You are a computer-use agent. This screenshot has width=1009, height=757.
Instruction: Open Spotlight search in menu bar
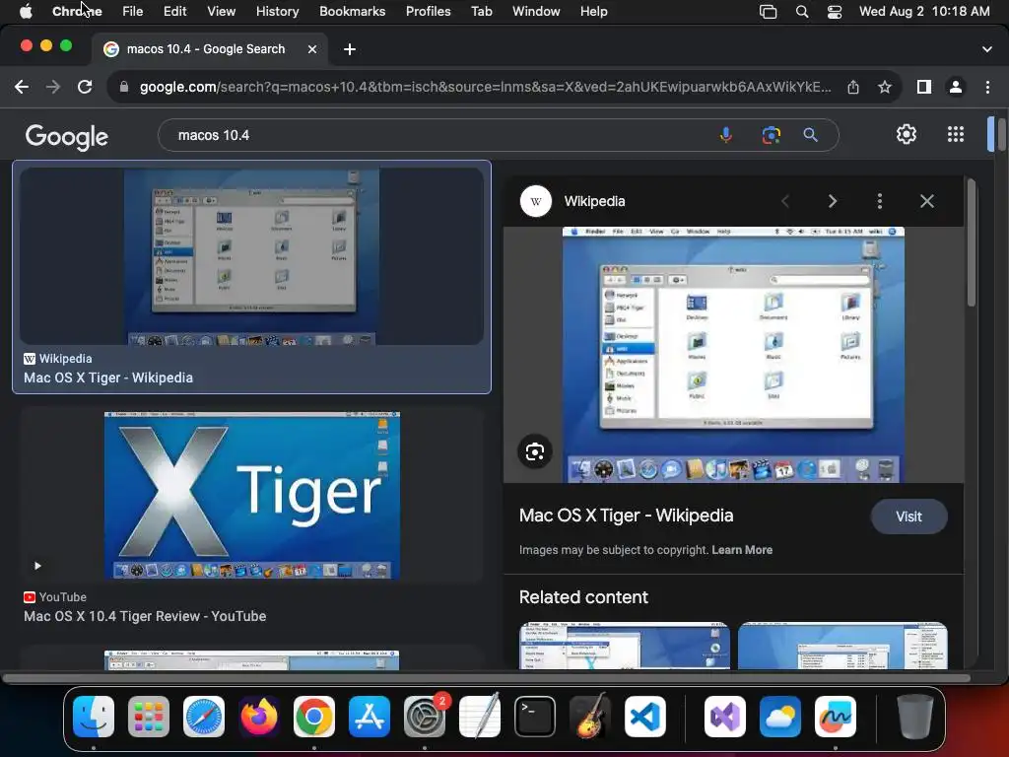[x=802, y=12]
